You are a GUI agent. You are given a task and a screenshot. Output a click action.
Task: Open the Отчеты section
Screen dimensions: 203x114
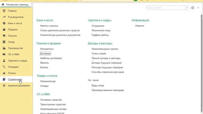[x=12, y=73]
